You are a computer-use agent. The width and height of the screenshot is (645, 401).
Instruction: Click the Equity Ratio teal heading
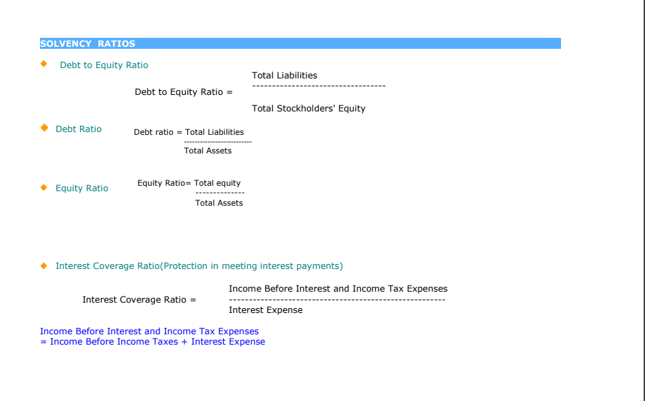click(82, 188)
